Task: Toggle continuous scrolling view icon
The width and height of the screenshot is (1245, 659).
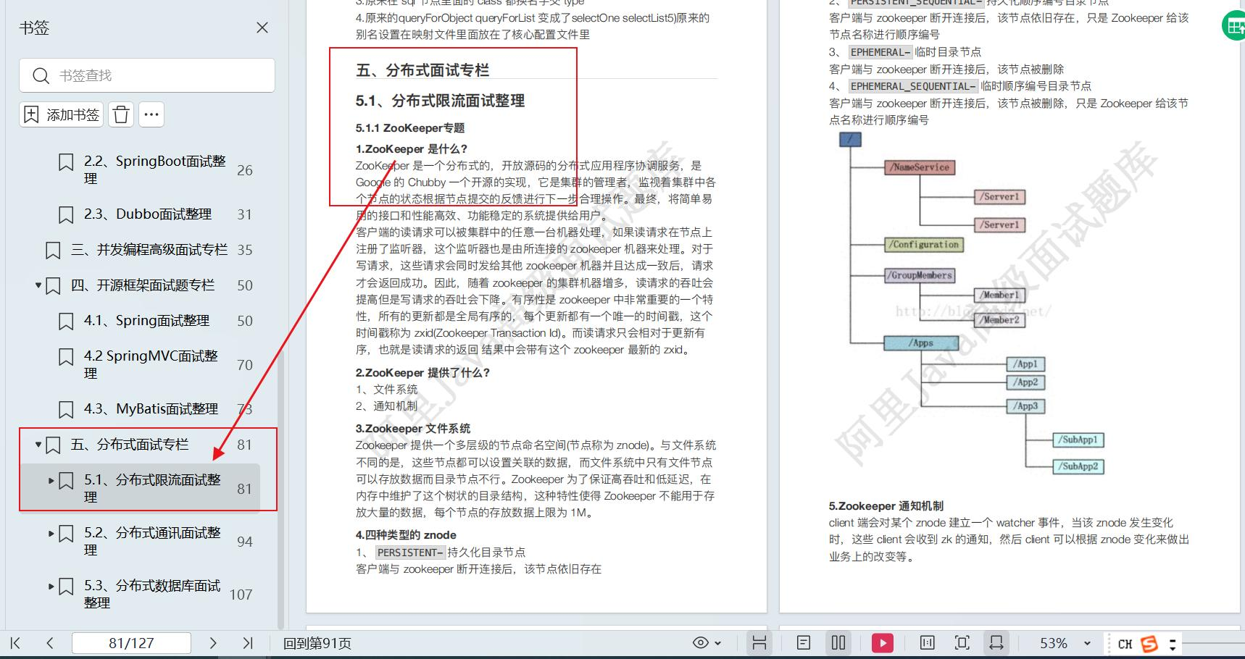Action: [x=759, y=643]
